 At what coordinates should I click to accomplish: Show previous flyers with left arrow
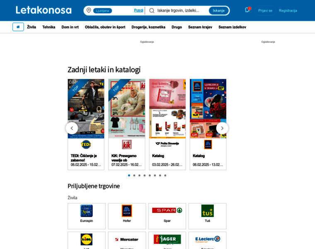72,128
